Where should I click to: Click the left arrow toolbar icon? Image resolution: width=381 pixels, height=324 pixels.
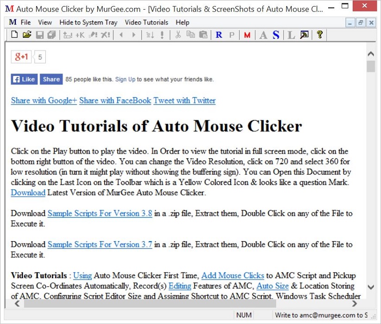tap(121, 35)
